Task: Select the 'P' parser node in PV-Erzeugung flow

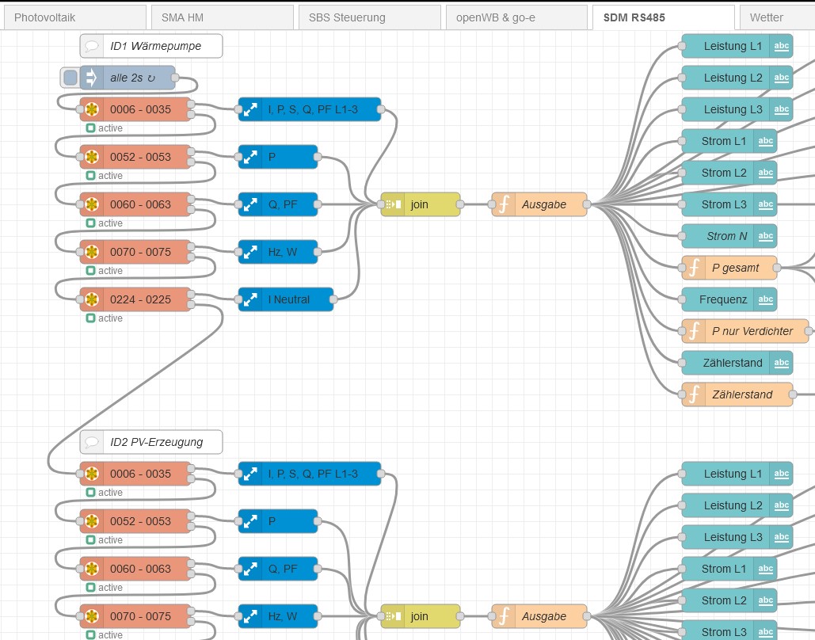Action: 277,521
